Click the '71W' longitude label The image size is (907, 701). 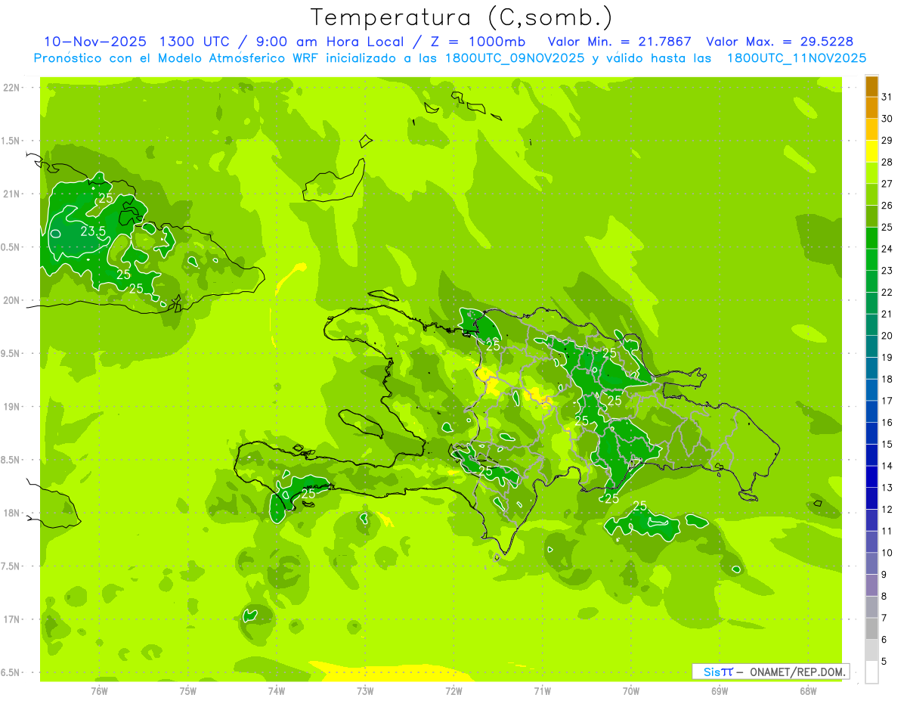pos(542,690)
